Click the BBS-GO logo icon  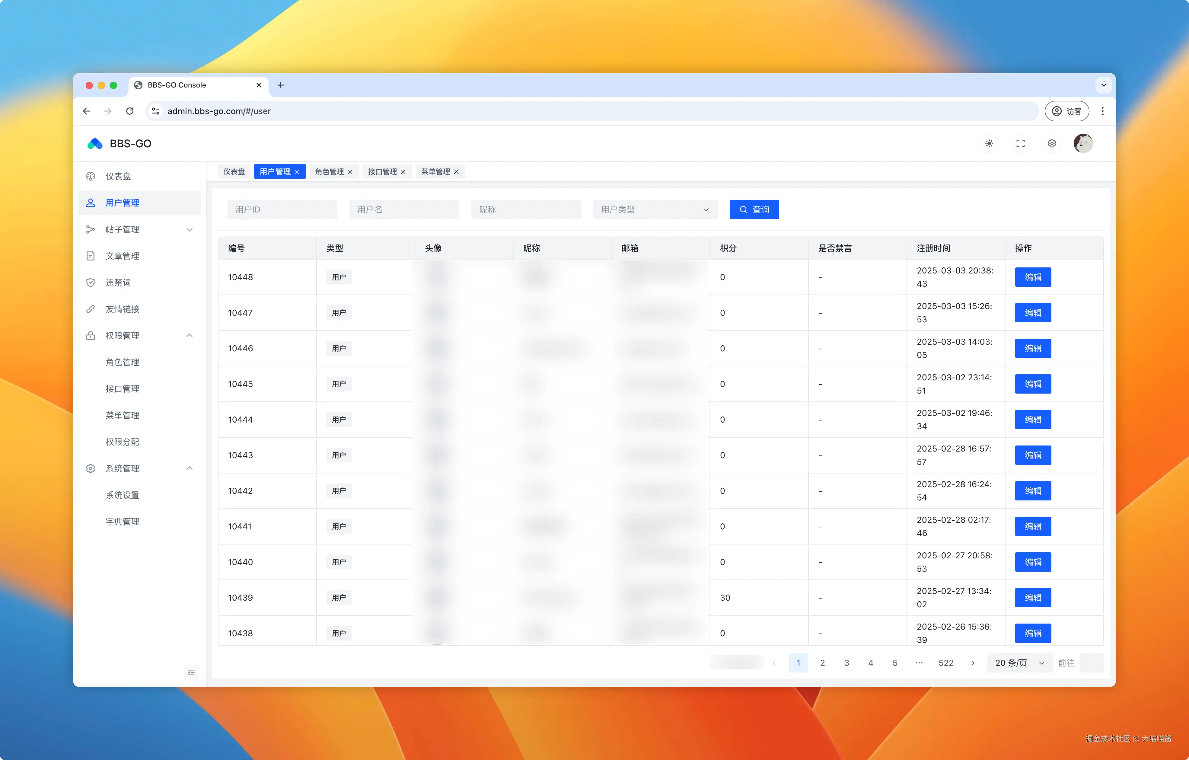coord(95,144)
